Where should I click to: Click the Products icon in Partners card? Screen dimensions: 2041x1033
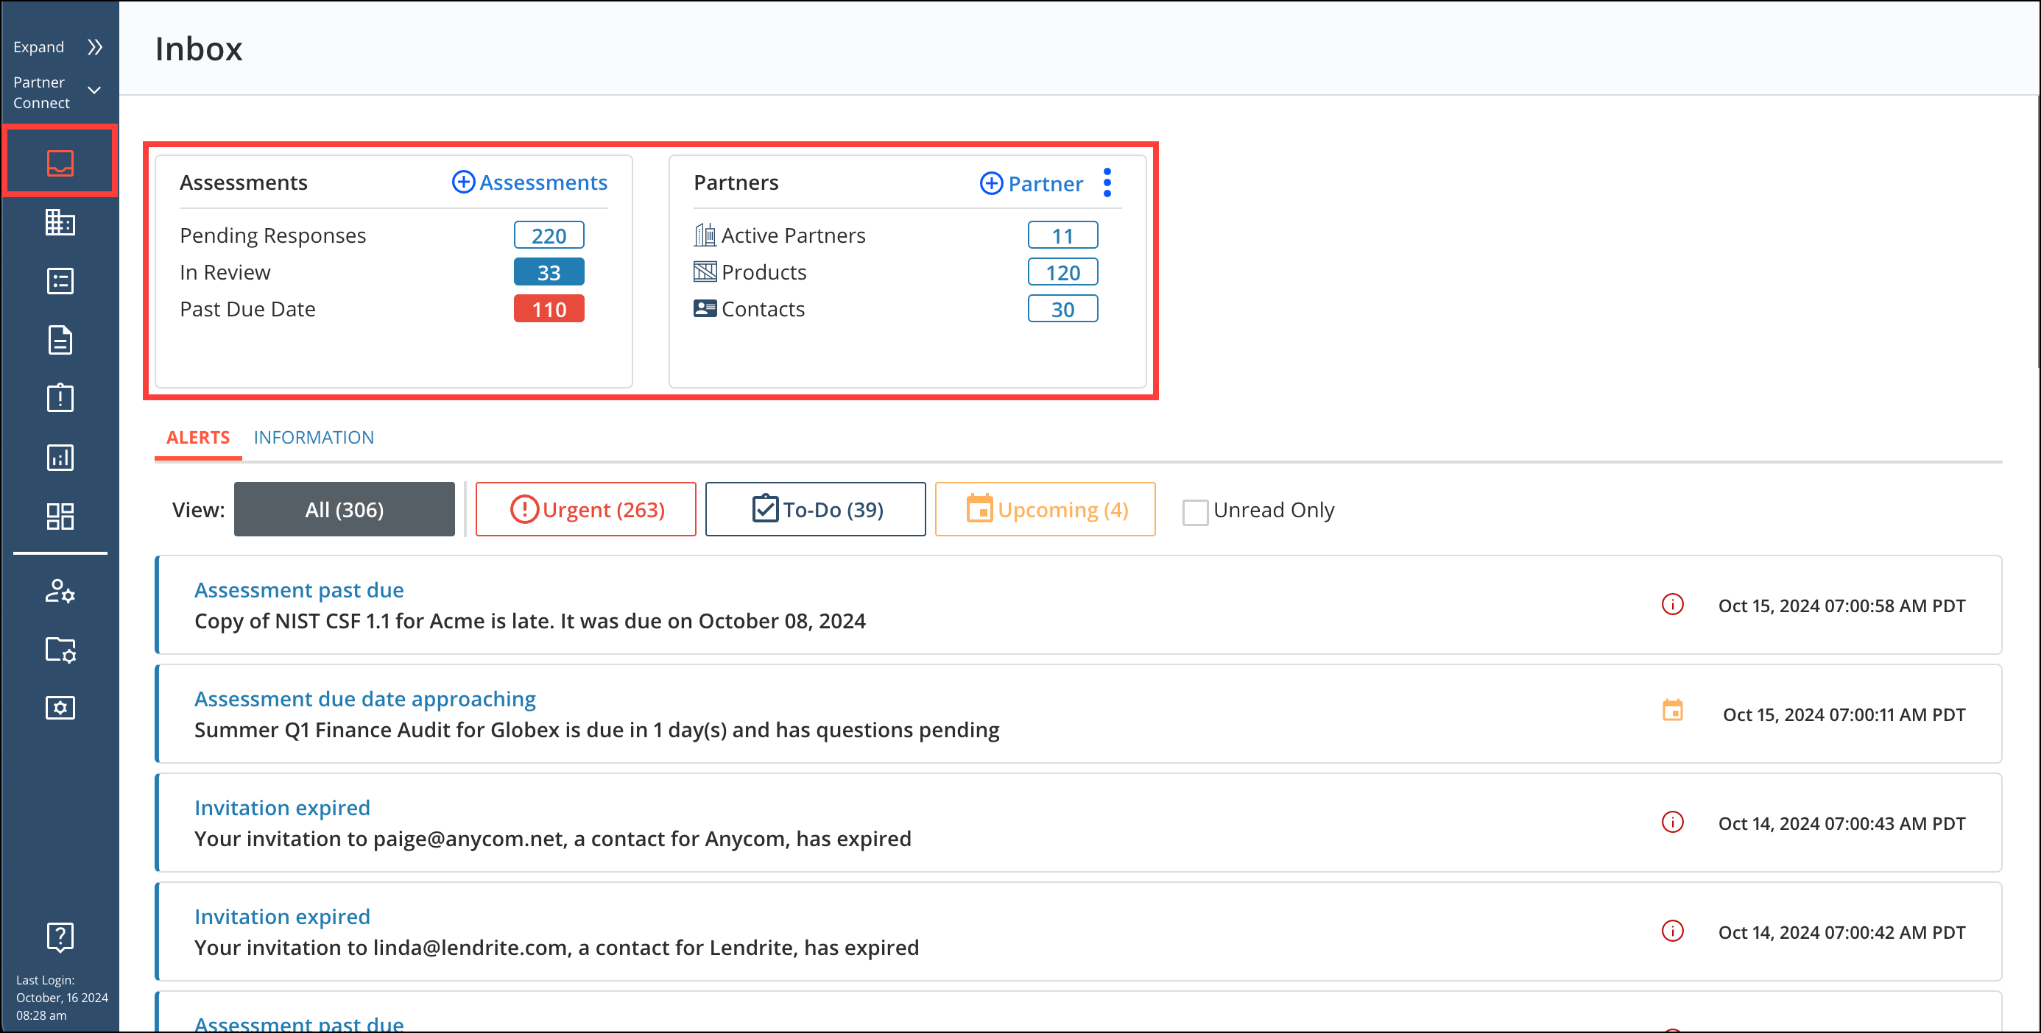(705, 271)
